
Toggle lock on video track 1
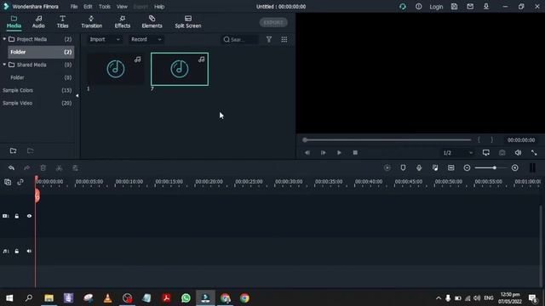pos(17,216)
